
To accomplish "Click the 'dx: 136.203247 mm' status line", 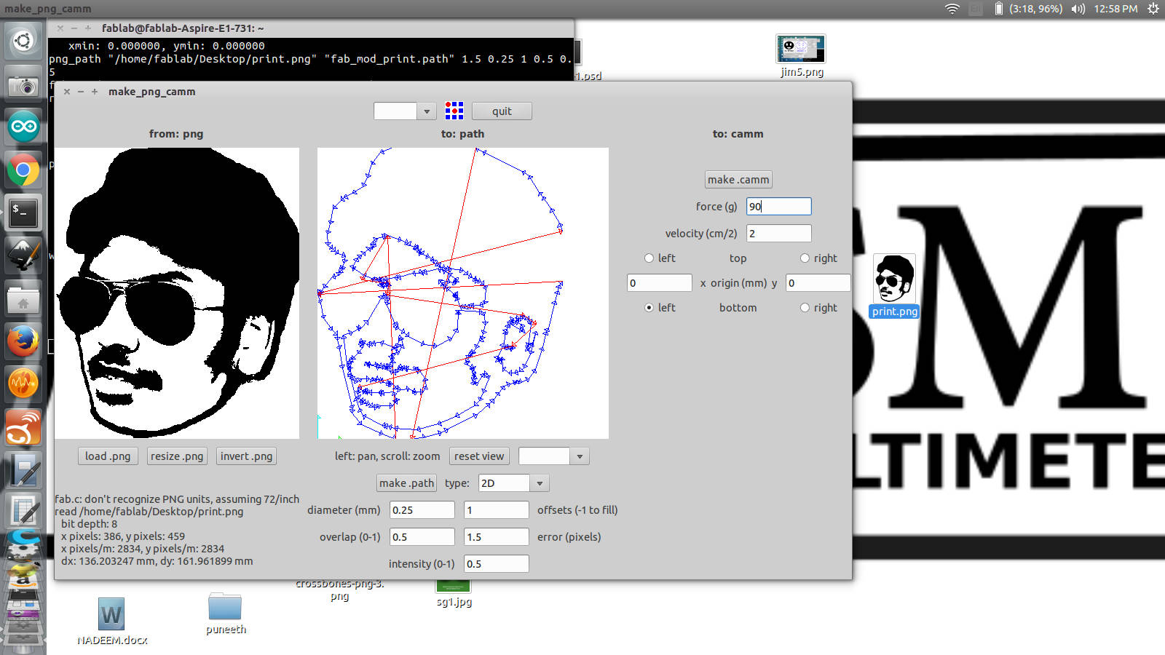I will (x=157, y=562).
